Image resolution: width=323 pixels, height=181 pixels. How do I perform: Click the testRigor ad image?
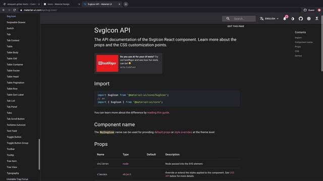point(107,63)
